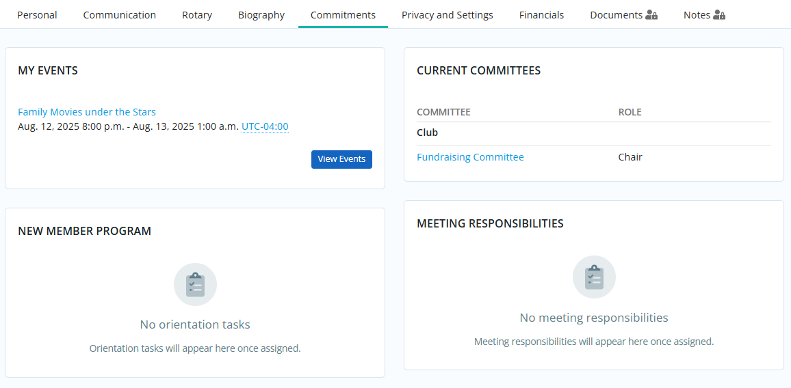Screen dimensions: 791x388
Task: Click the View Events button
Action: tap(341, 159)
